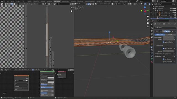
Task: Hide the Longboard collection with eye icon
Action: (x=173, y=9)
